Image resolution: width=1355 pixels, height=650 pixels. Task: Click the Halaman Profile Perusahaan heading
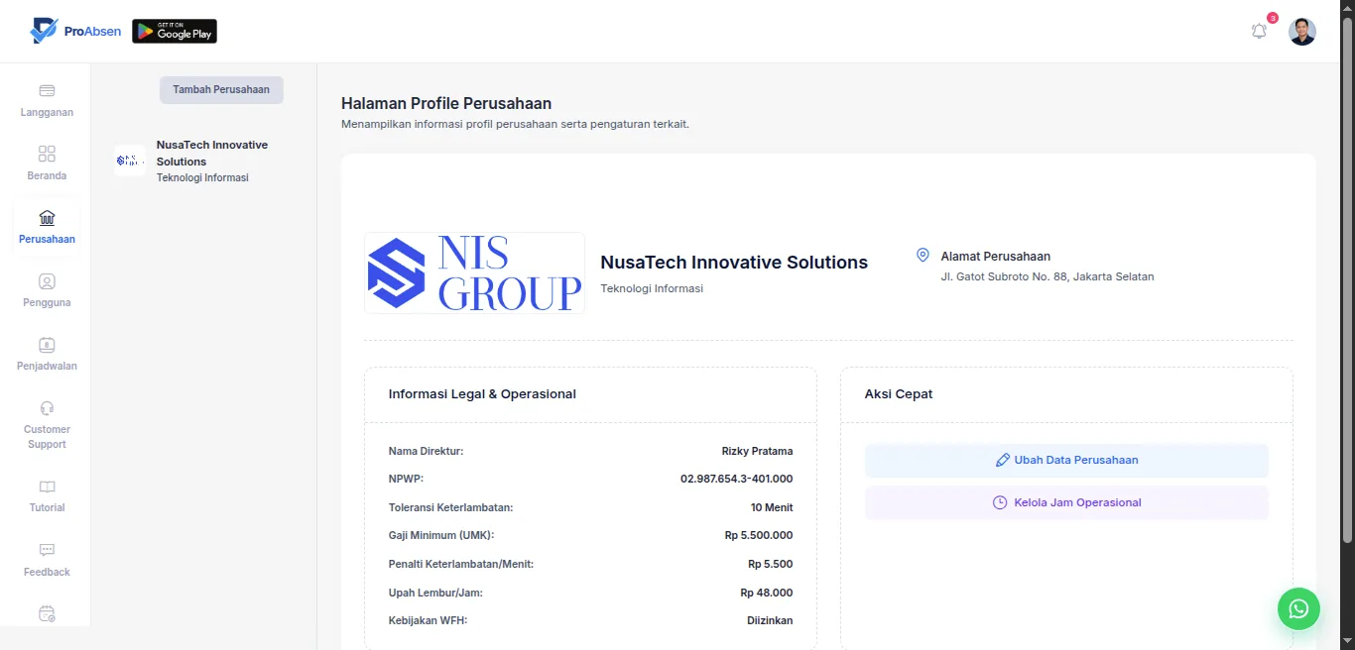[x=446, y=103]
